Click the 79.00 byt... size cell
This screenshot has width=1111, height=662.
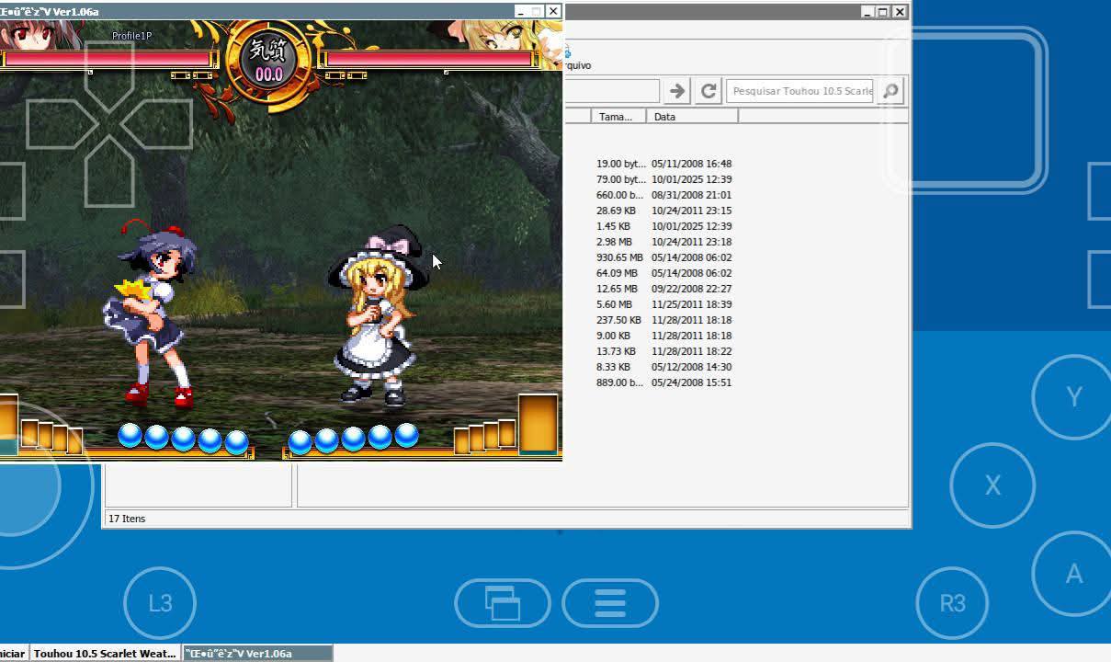(x=620, y=179)
